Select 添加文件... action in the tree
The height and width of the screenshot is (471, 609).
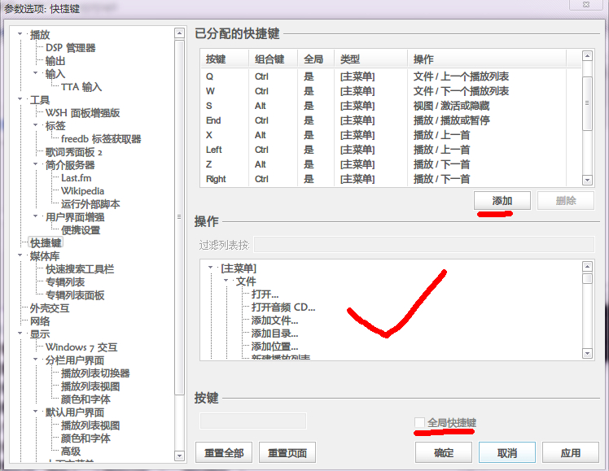click(x=274, y=321)
